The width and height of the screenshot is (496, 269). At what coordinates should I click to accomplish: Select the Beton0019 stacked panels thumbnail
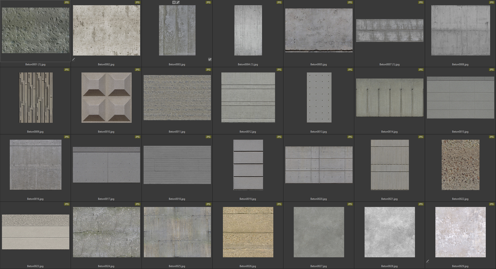[x=248, y=164]
